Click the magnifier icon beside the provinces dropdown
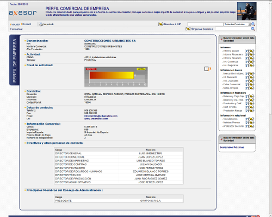This screenshot has width=272, height=217. click(253, 24)
